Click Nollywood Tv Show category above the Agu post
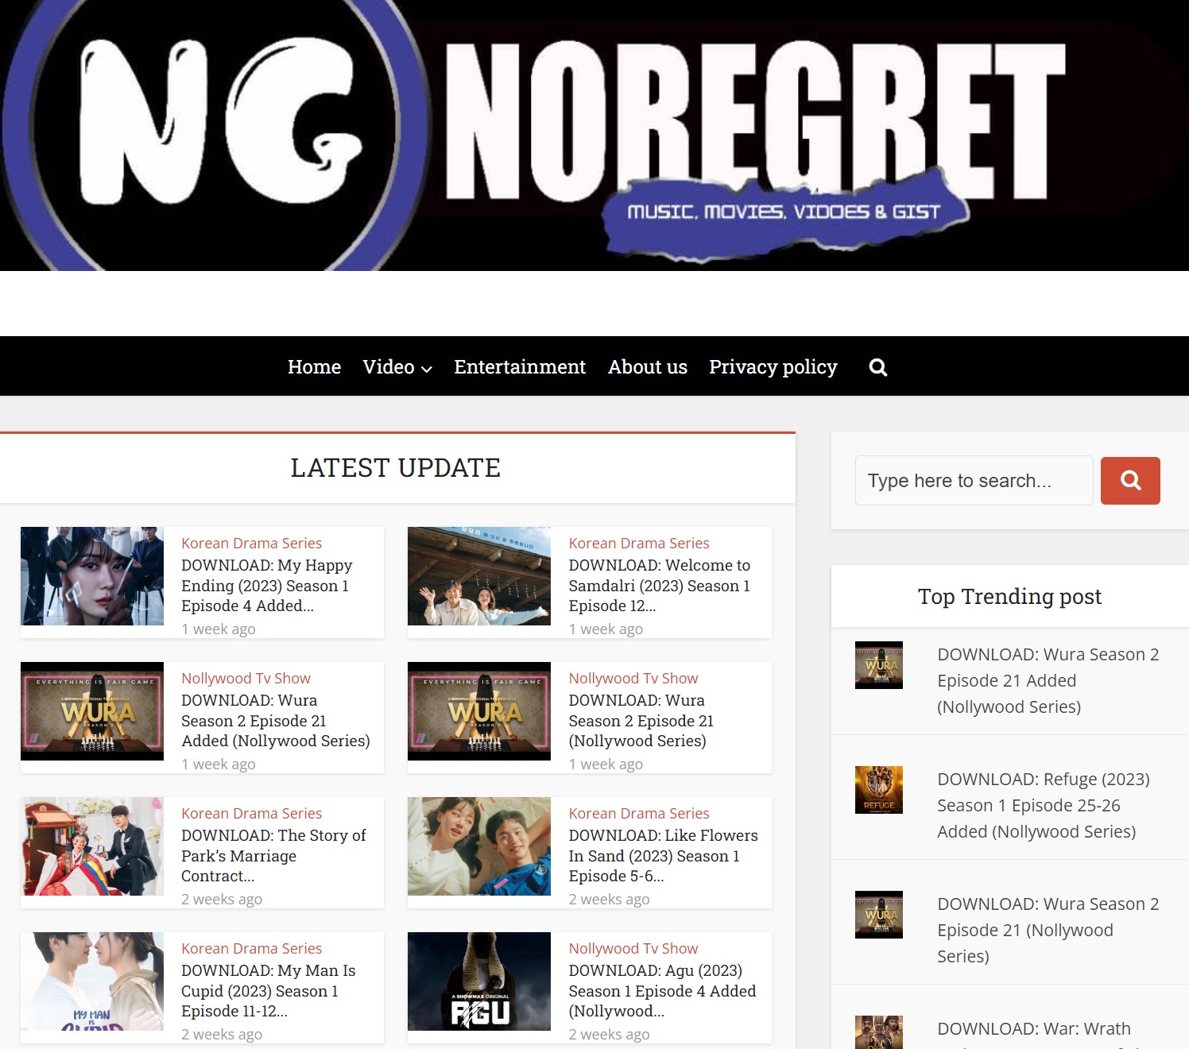 [633, 948]
